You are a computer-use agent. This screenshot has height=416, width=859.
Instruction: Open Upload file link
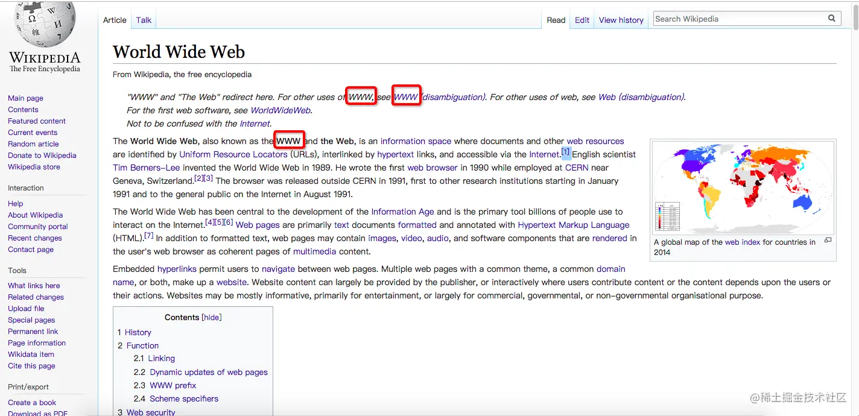[26, 309]
